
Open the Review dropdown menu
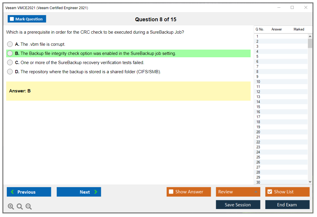pos(238,192)
